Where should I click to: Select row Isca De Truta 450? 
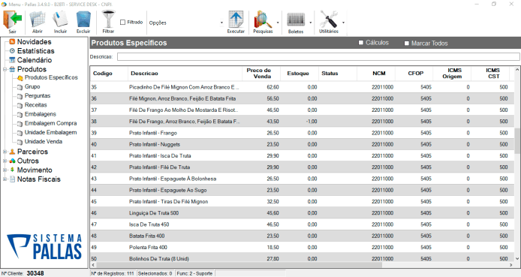[302, 224]
